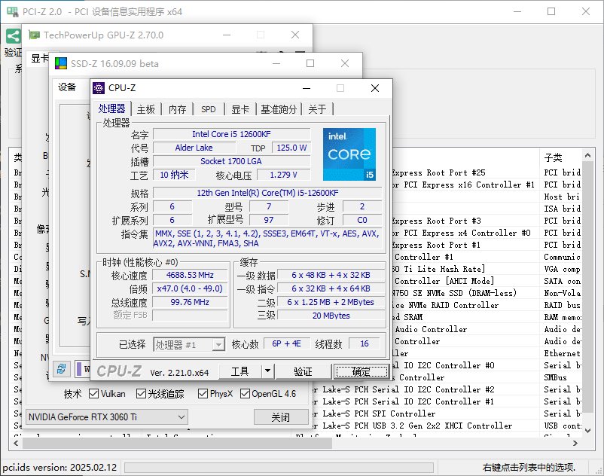Click the 确定 button in CPU-Z
Image resolution: width=604 pixels, height=476 pixels.
361,371
